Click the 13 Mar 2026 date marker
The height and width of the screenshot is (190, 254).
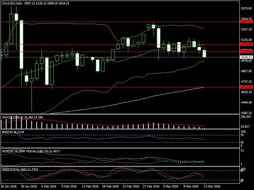coord(212,187)
